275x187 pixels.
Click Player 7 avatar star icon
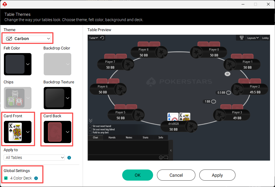tap(128, 64)
